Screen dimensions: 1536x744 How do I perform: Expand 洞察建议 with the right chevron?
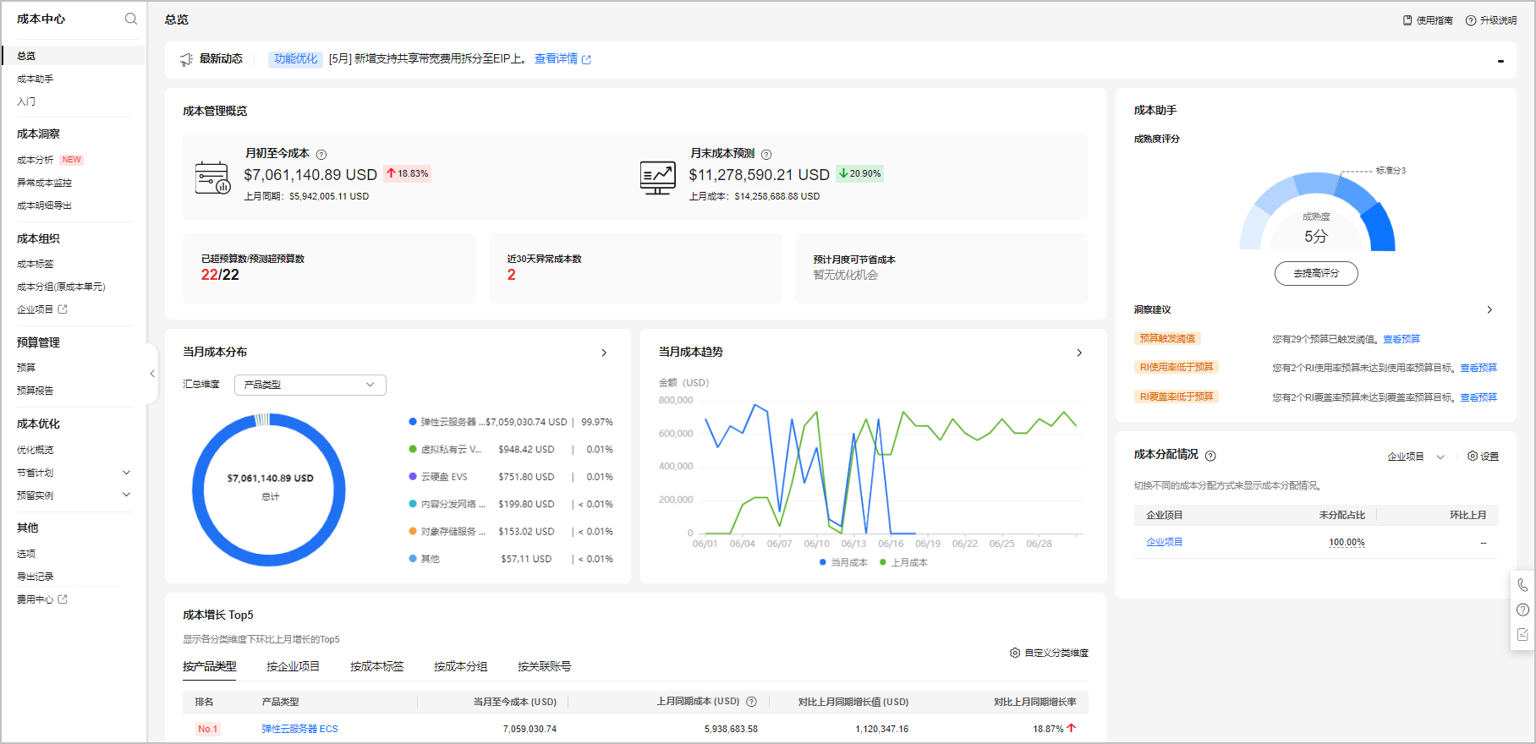1489,309
